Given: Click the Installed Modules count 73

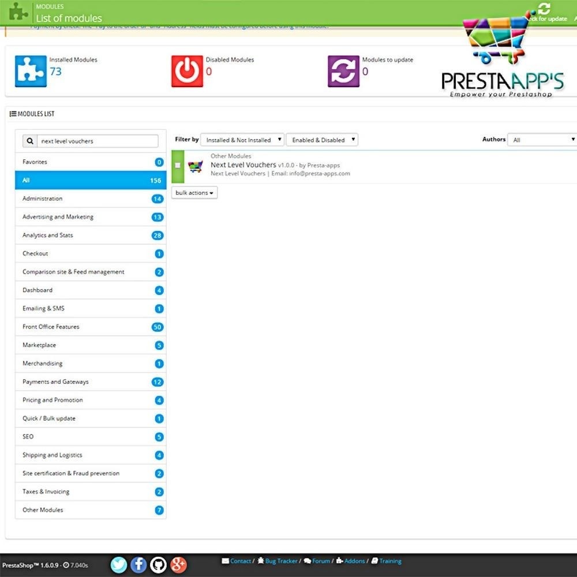Looking at the screenshot, I should click(55, 72).
